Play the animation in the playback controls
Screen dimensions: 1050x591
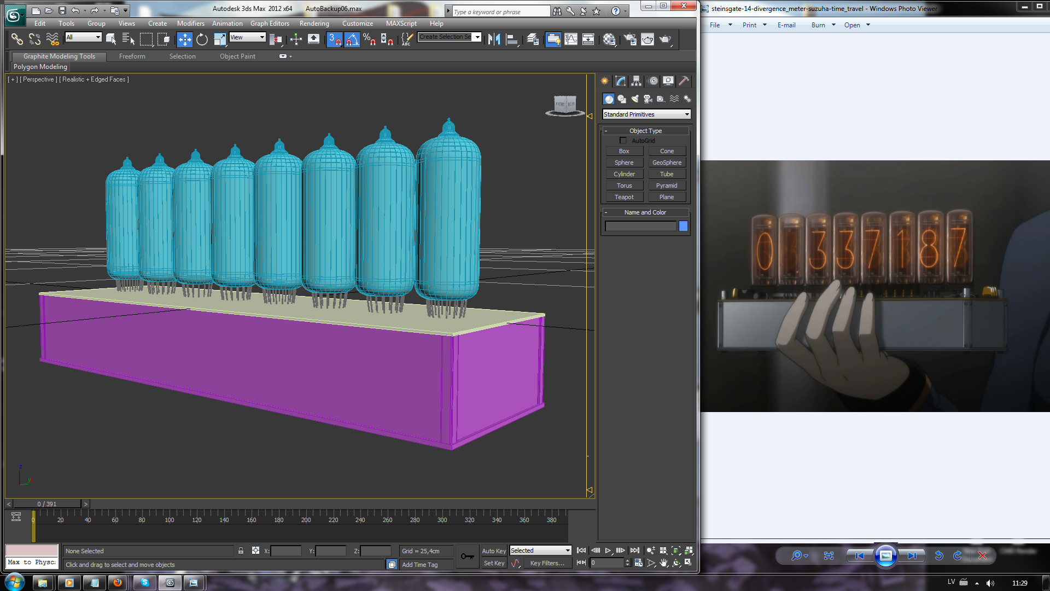tap(608, 551)
